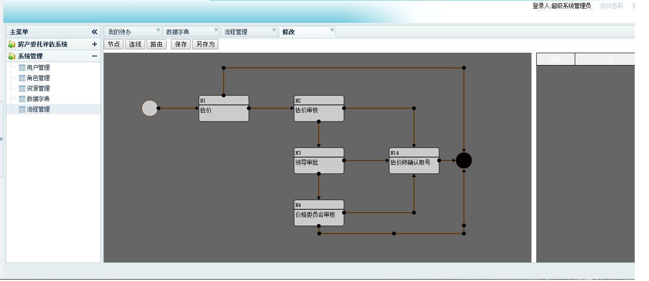Click the 修改密码 link
This screenshot has height=281, width=649.
[611, 6]
